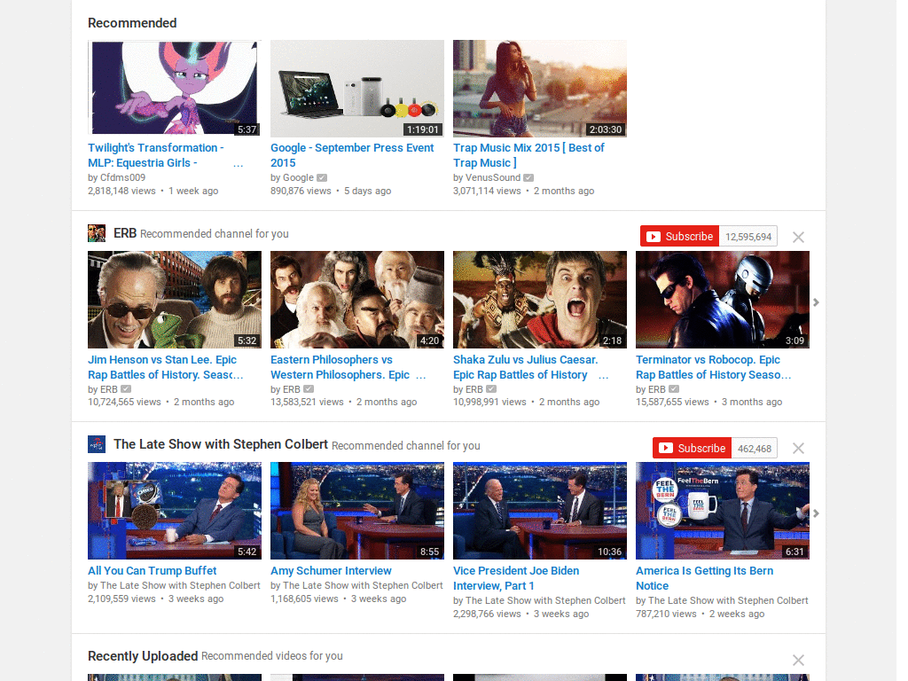
Task: Open Trap Music Mix 2015 thumbnail
Action: (540, 88)
